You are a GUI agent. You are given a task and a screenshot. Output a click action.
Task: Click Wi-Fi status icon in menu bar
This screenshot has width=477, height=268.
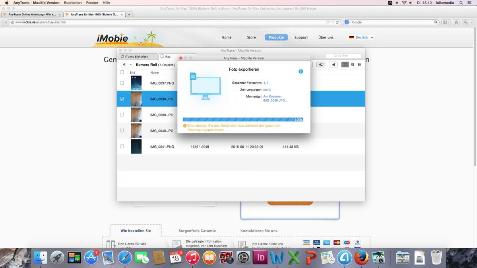[404, 2]
